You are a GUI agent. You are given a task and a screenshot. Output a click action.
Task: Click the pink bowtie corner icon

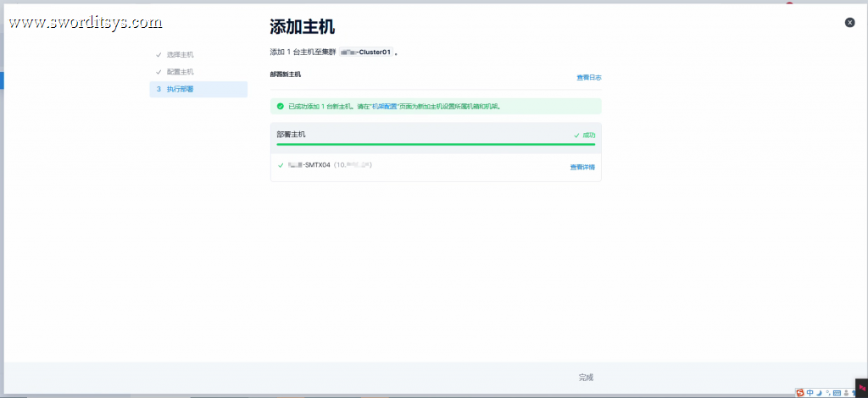click(862, 388)
